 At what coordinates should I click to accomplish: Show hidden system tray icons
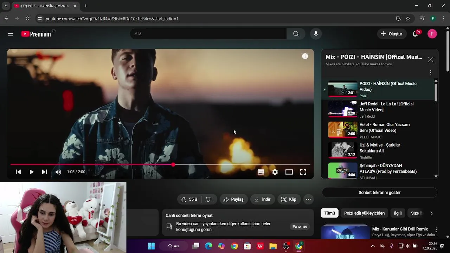tap(373, 246)
